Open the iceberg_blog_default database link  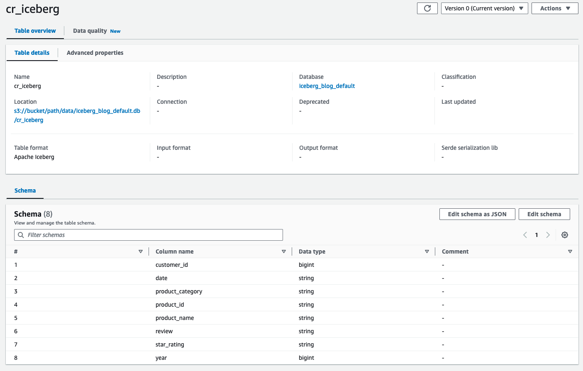pyautogui.click(x=327, y=86)
